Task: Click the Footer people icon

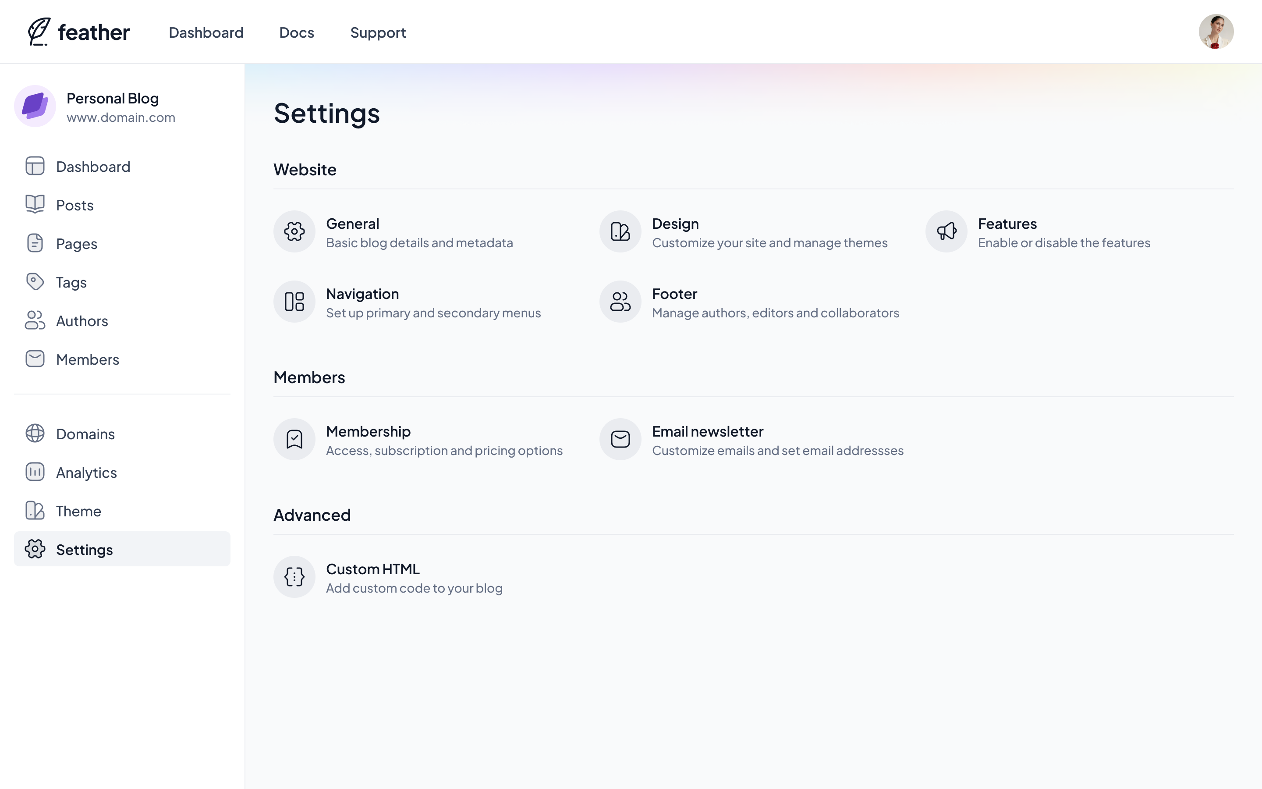Action: click(620, 302)
